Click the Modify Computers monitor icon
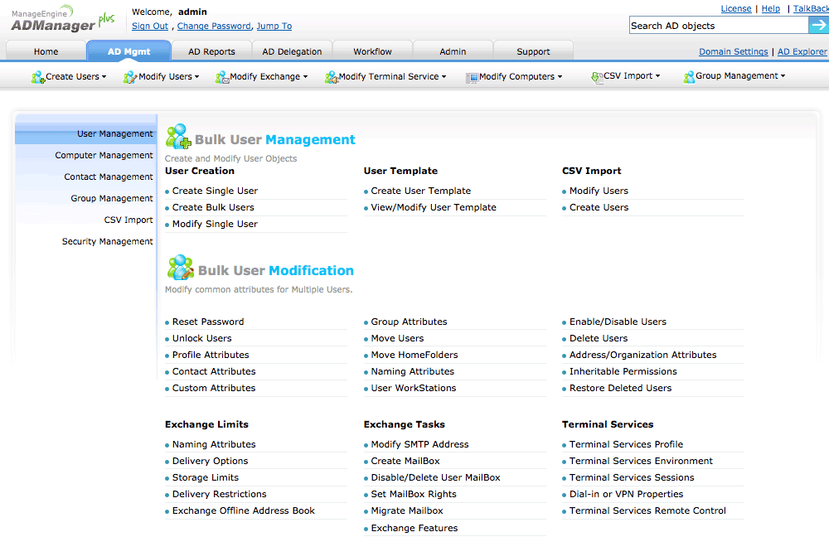Viewport: 829px width, 537px height. pyautogui.click(x=473, y=78)
